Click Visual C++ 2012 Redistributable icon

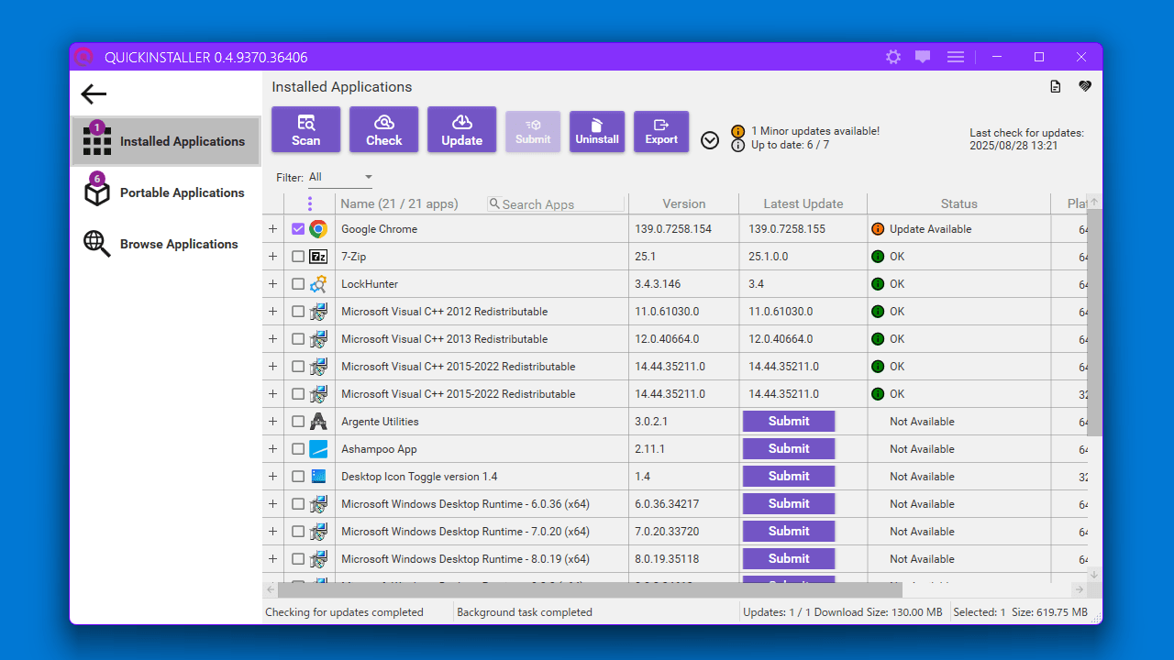(x=318, y=312)
